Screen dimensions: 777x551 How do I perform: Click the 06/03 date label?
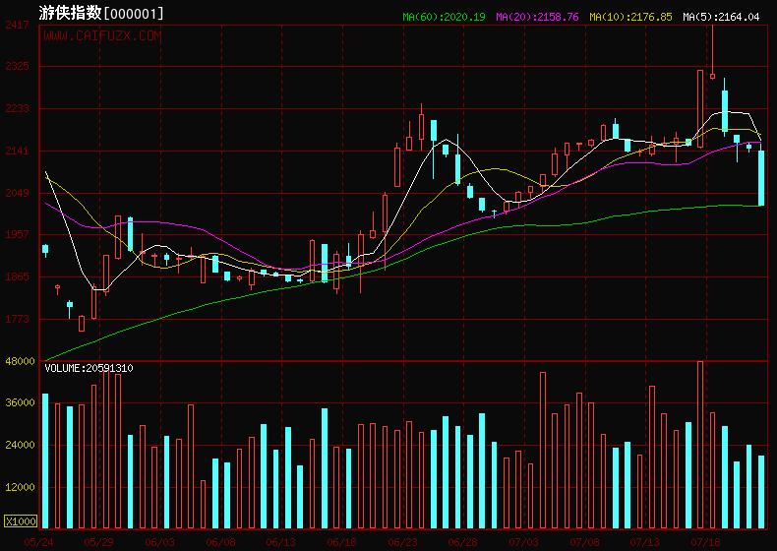click(160, 542)
